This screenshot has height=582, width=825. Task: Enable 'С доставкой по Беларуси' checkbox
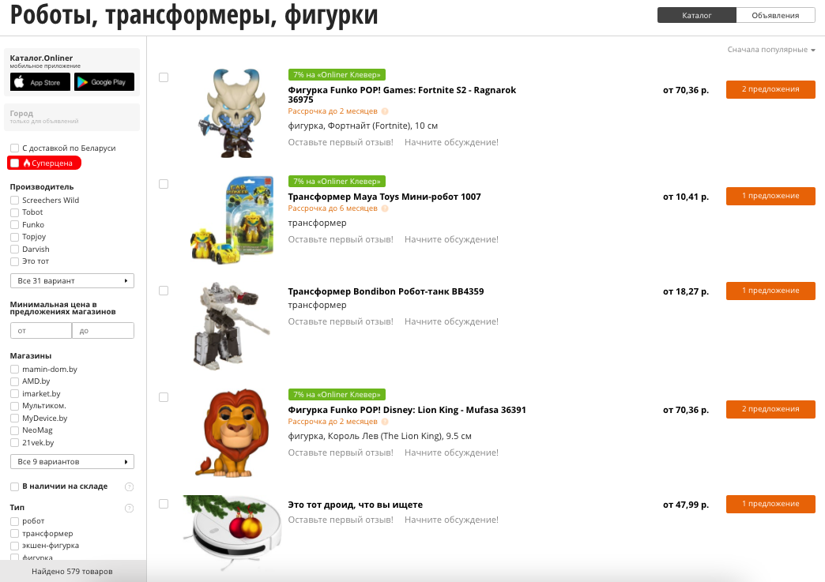pos(15,148)
